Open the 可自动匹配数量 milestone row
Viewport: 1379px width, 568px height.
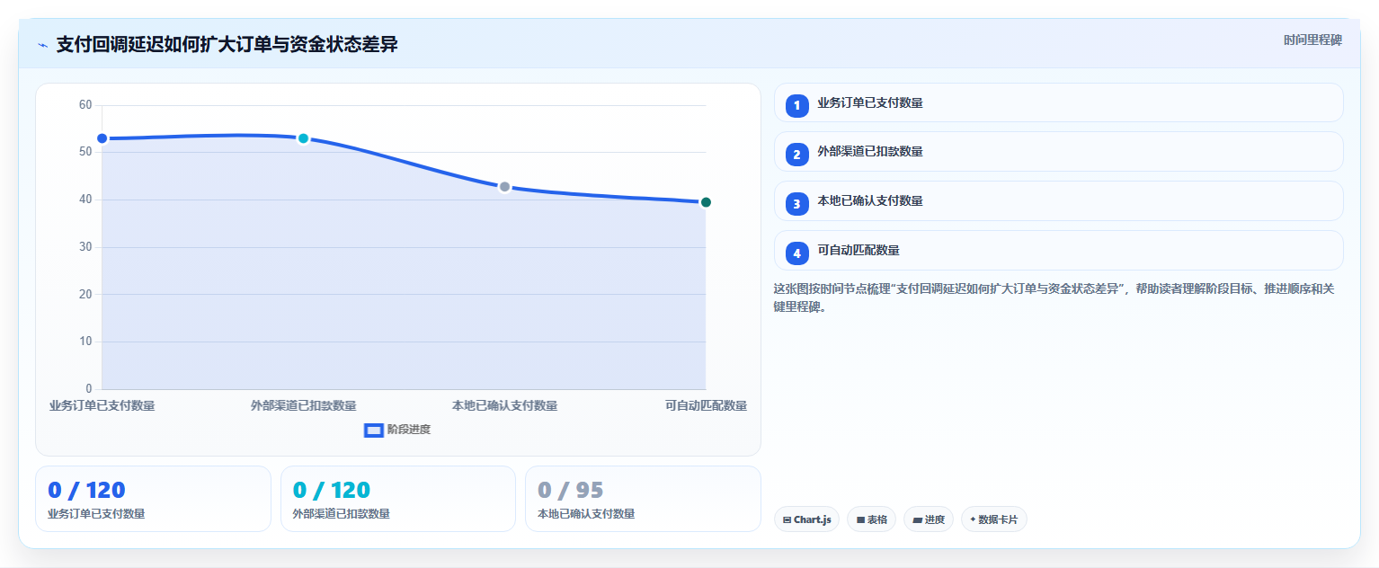tap(1058, 251)
